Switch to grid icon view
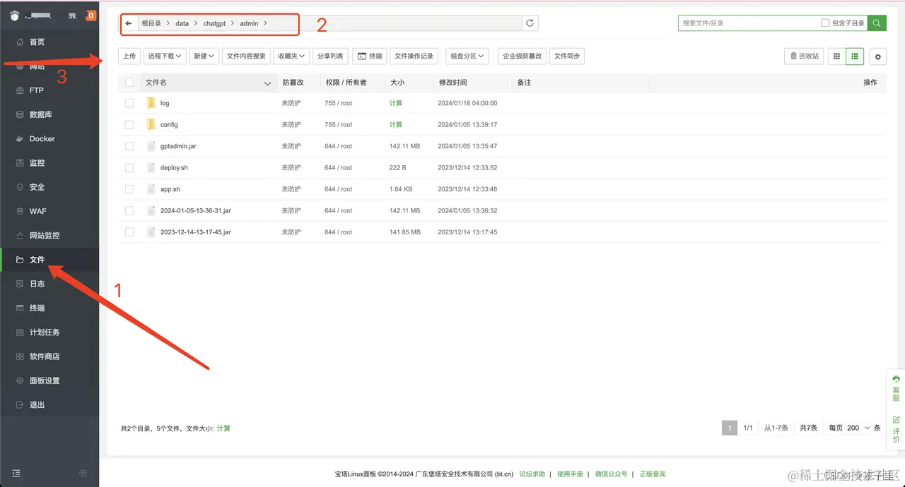The height and width of the screenshot is (487, 905). [837, 56]
